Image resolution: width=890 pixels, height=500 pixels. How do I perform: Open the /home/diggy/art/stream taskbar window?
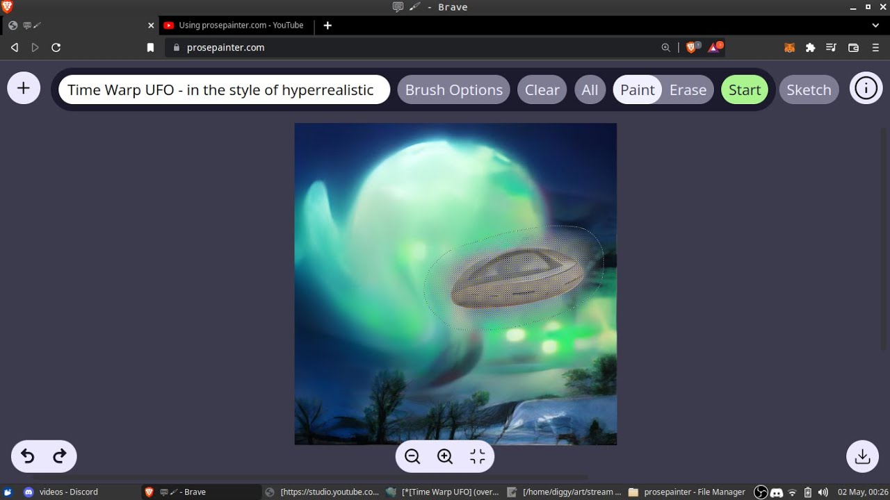pos(565,492)
